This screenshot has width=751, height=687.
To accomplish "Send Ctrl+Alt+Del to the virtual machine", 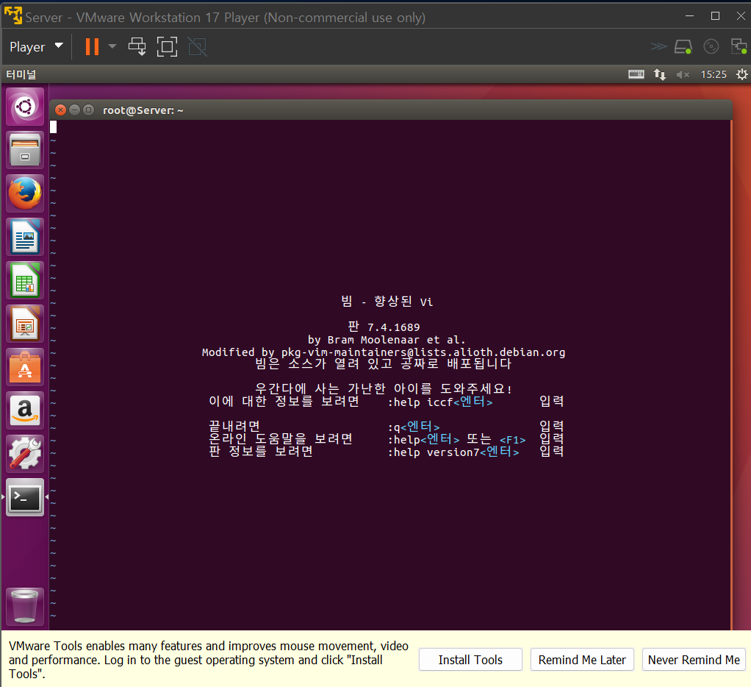I will point(137,46).
